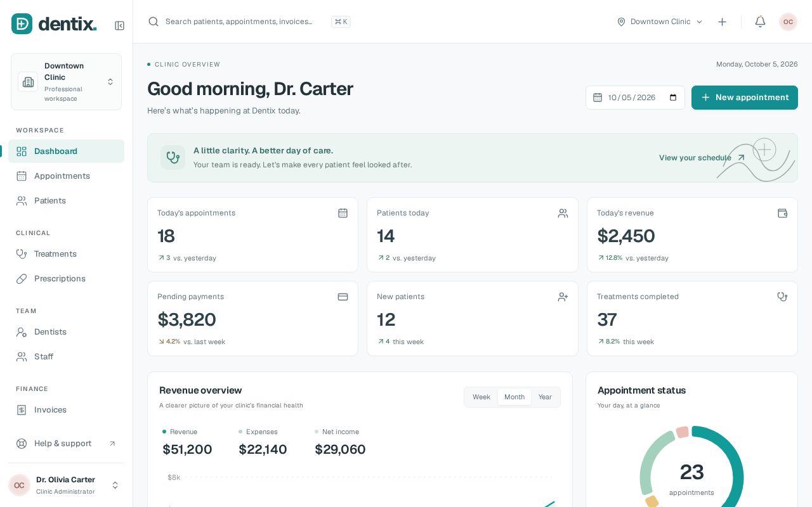812x507 pixels.
Task: Click the plus icon in top bar
Action: pos(722,22)
